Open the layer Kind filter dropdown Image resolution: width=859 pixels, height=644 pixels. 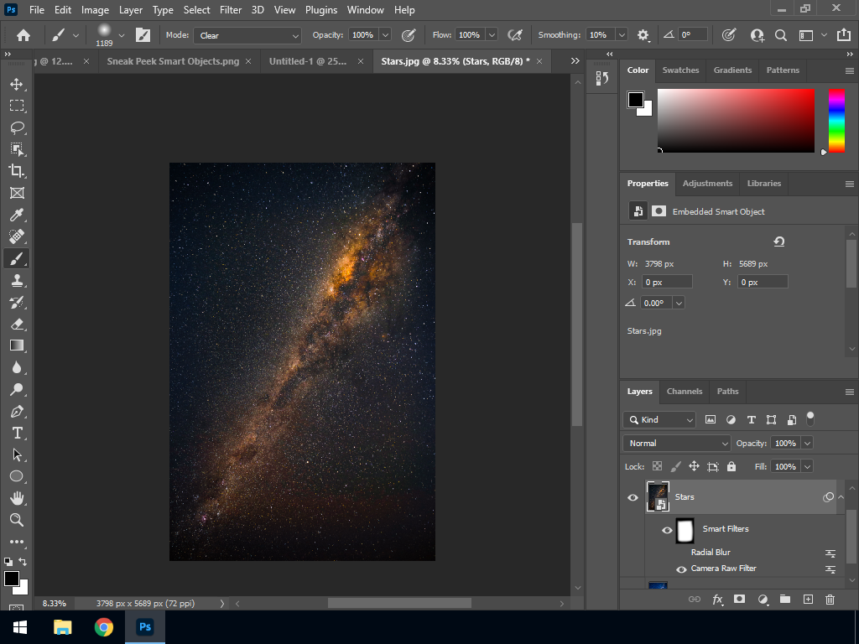coord(659,419)
